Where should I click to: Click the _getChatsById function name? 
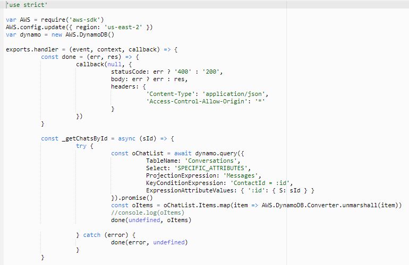click(x=85, y=138)
